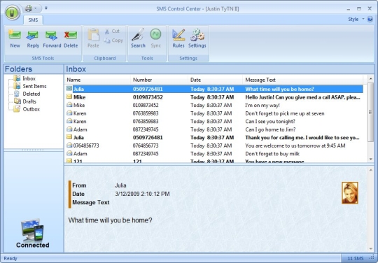Open the printer dropdown arrow

tap(36, 8)
